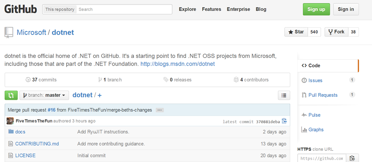
Task: Go to Explore in top navigation
Action: point(188,9)
